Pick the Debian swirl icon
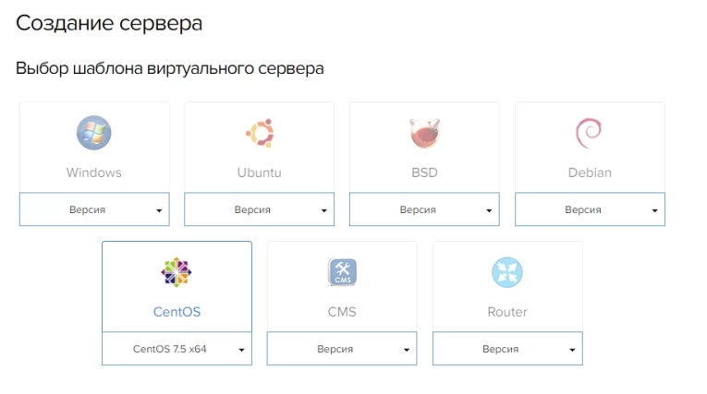707x394 pixels. point(589,133)
